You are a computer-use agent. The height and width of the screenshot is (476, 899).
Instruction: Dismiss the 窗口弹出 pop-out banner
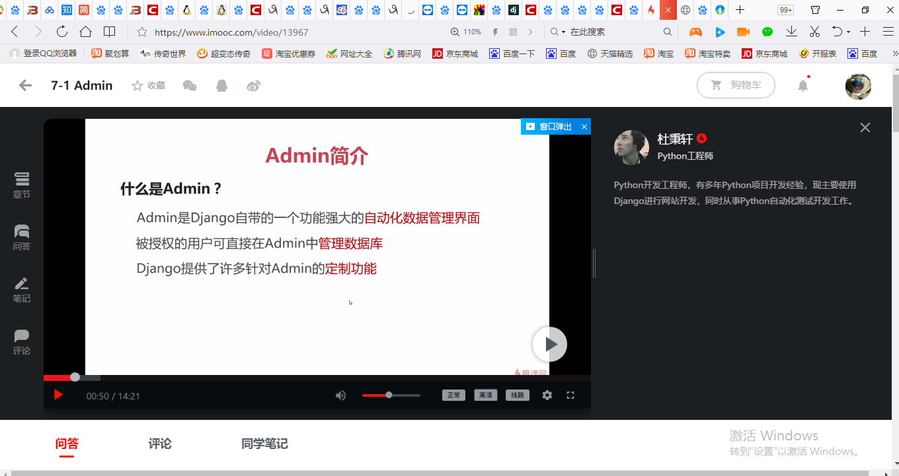pyautogui.click(x=584, y=127)
